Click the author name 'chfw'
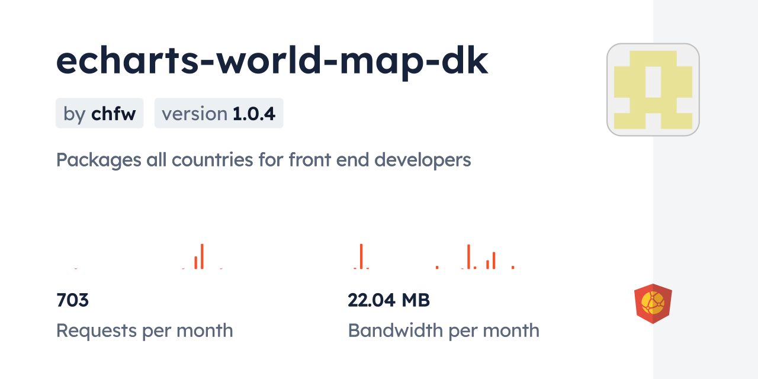 (x=114, y=114)
